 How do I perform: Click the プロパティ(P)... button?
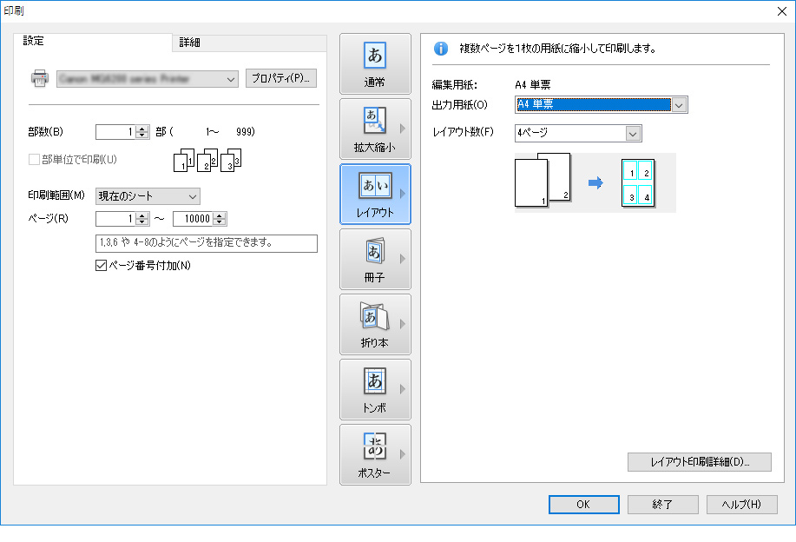[281, 78]
